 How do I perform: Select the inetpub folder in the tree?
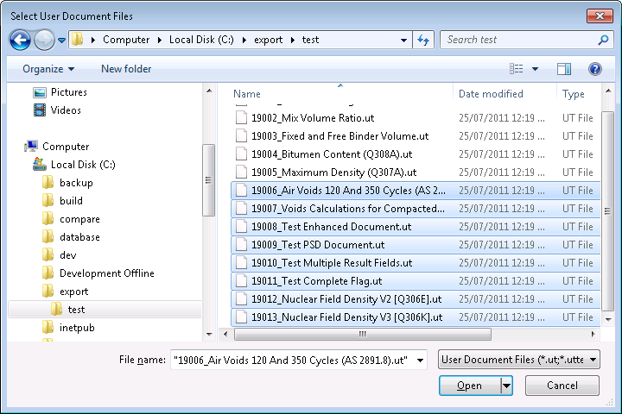tap(76, 328)
